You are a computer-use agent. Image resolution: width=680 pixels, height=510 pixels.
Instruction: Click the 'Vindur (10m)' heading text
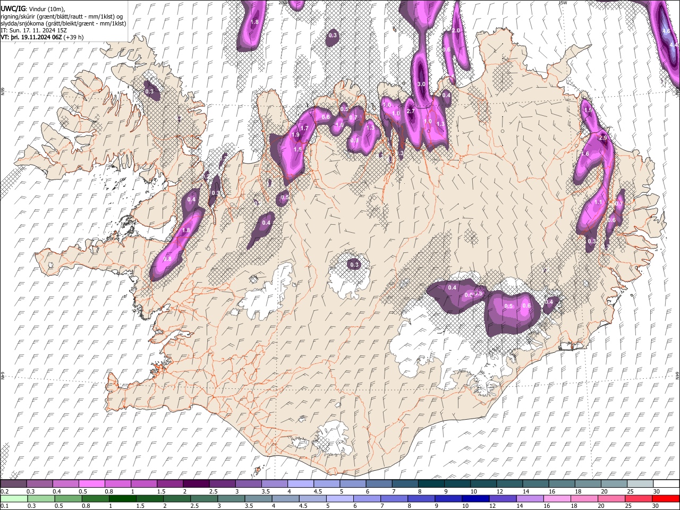coord(46,8)
